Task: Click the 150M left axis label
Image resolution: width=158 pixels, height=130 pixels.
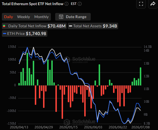Action: click(x=12, y=47)
